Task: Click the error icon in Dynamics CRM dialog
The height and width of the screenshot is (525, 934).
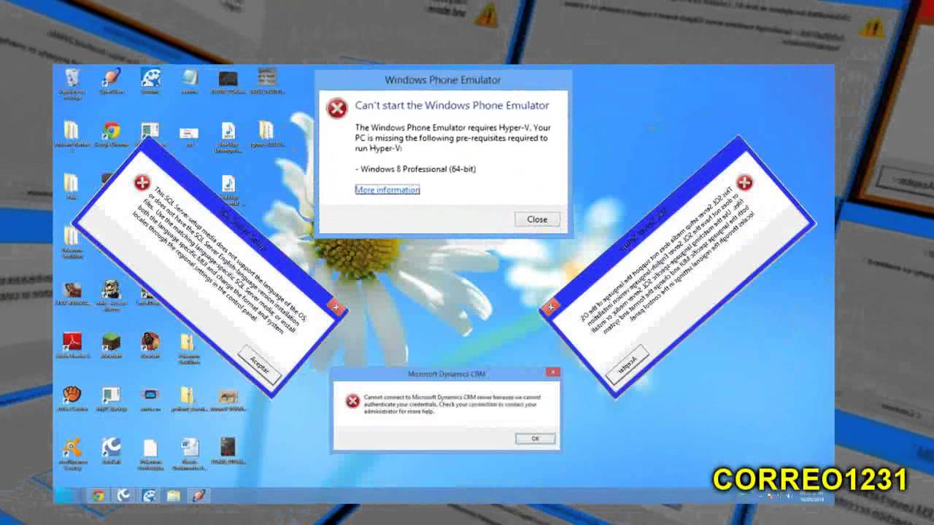Action: 352,401
